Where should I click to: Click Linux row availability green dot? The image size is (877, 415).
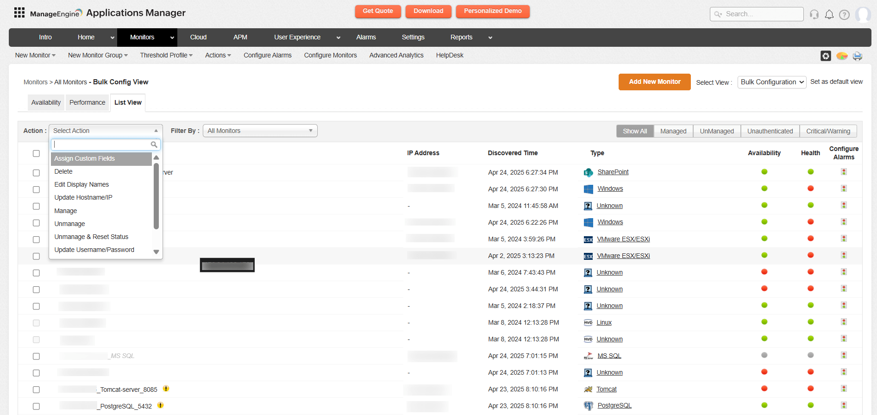(764, 322)
